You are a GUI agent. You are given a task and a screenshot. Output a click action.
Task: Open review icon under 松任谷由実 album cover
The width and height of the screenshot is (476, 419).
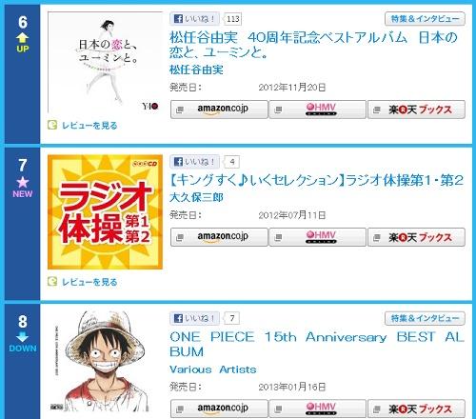(x=52, y=125)
